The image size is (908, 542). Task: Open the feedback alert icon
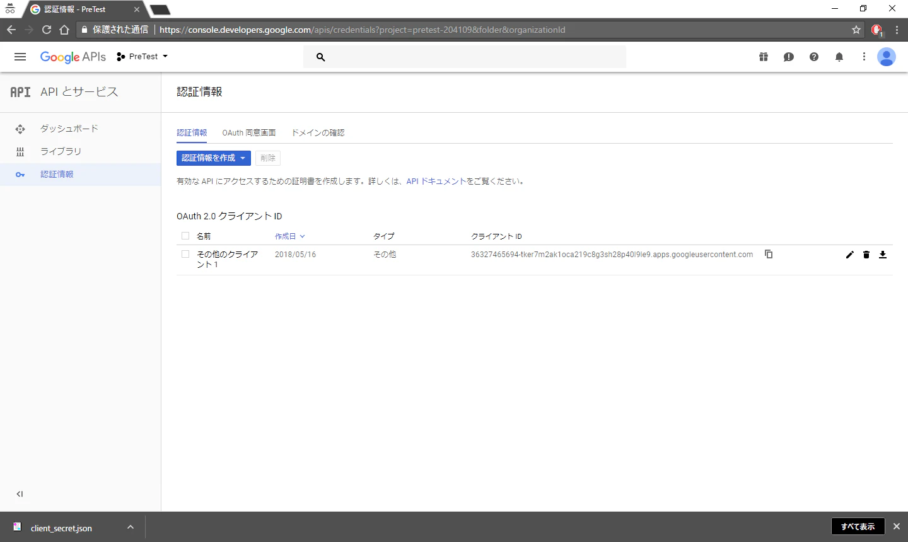[789, 57]
